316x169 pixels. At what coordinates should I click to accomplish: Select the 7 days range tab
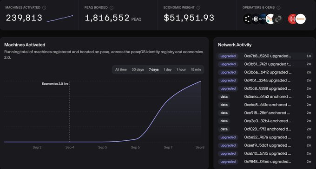[x=153, y=69]
